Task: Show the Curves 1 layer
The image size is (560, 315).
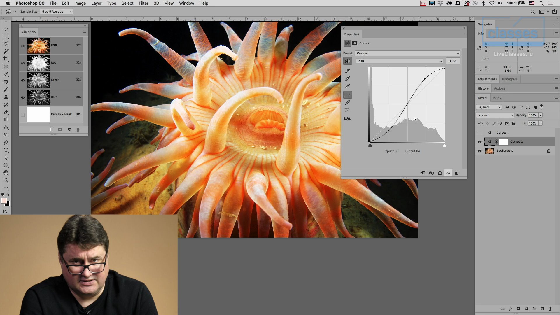Action: [x=480, y=133]
